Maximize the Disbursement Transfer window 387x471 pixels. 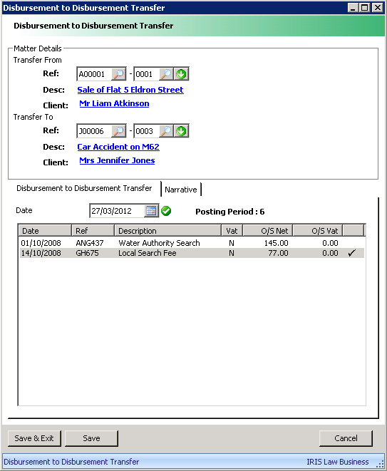[364, 8]
